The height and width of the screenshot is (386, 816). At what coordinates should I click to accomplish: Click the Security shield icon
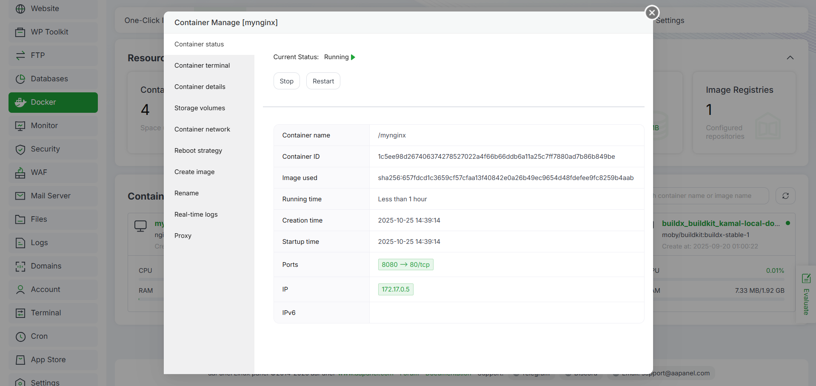[x=20, y=149]
